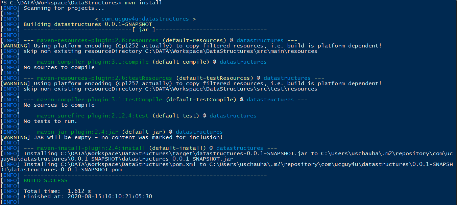
Task: Click the maven-resources-plugin:2.6:testResources plugin name
Action: click(104, 78)
